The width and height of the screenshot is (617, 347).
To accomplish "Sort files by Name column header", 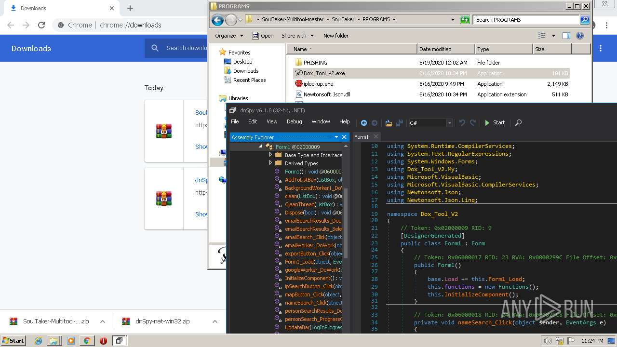I will click(352, 49).
